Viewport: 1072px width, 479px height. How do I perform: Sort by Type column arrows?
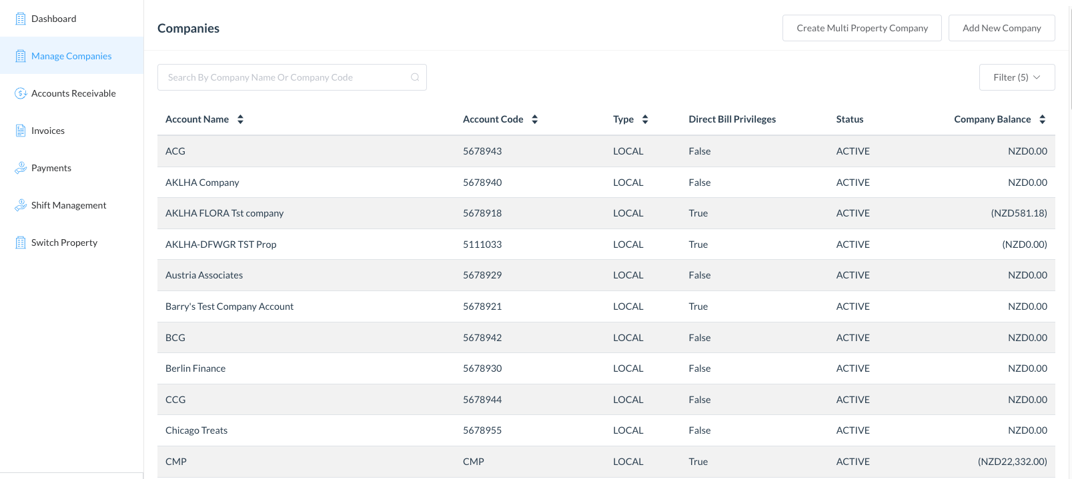tap(644, 119)
